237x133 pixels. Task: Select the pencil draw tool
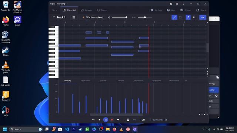(x=174, y=17)
